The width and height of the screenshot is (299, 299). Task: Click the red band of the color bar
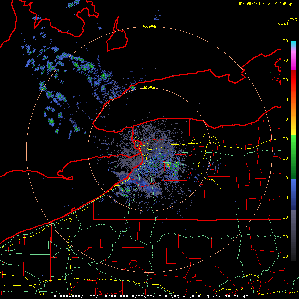point(293,80)
